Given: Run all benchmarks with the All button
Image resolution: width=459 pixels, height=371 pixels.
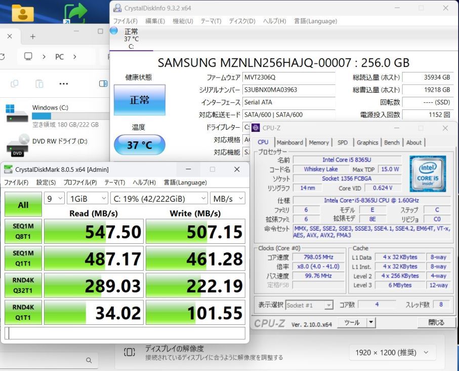Looking at the screenshot, I should point(23,204).
